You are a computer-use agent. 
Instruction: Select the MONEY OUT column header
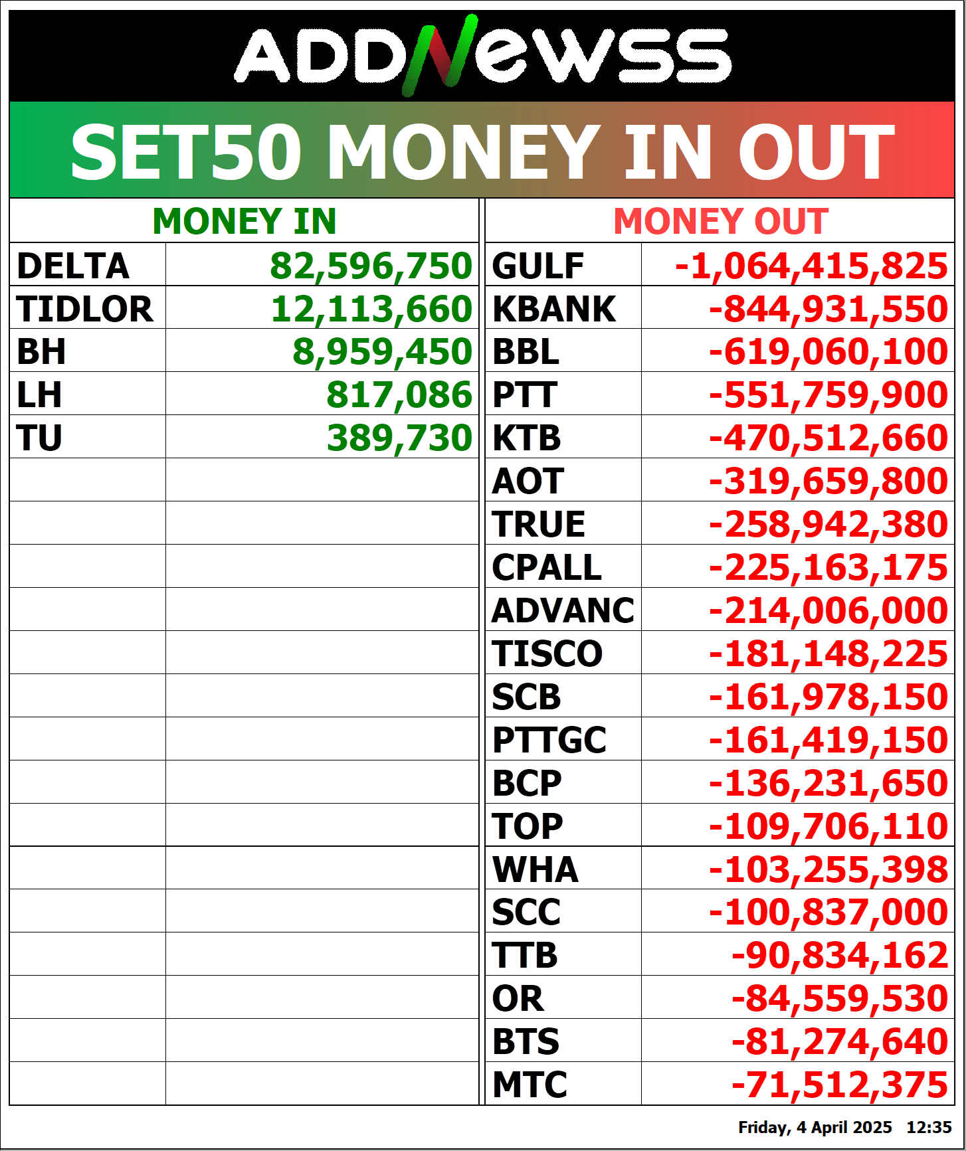tap(721, 221)
